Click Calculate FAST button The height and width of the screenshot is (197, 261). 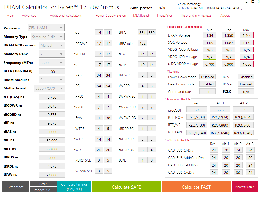pyautogui.click(x=196, y=187)
